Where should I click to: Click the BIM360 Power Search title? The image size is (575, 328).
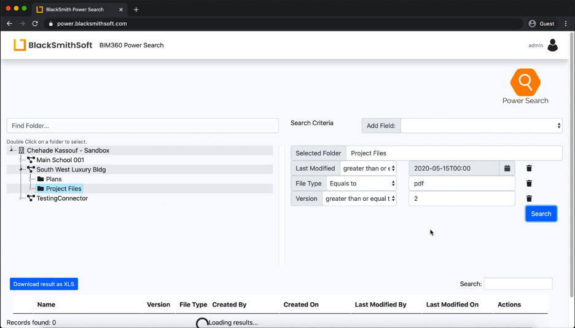pyautogui.click(x=131, y=45)
